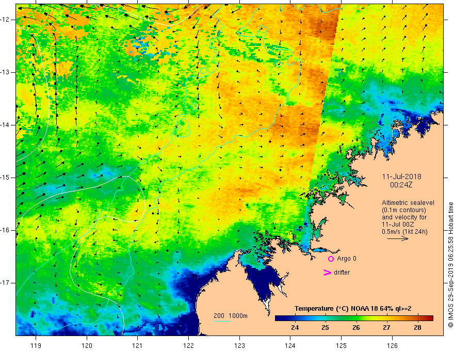
Task: Click the 28 value on temperature scale
Action: pyautogui.click(x=417, y=328)
